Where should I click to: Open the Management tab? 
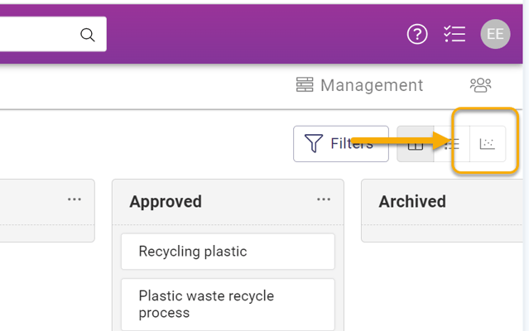coord(359,85)
